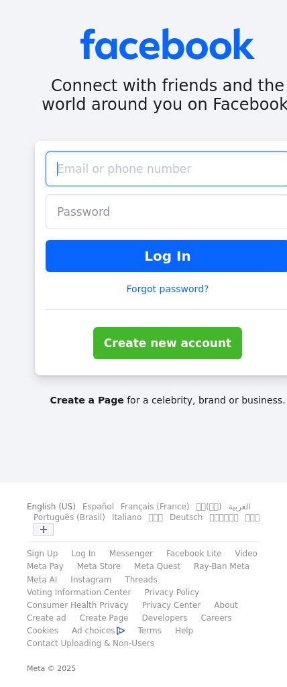The height and width of the screenshot is (687, 287).
Task: Click the Create new account button
Action: point(168,343)
